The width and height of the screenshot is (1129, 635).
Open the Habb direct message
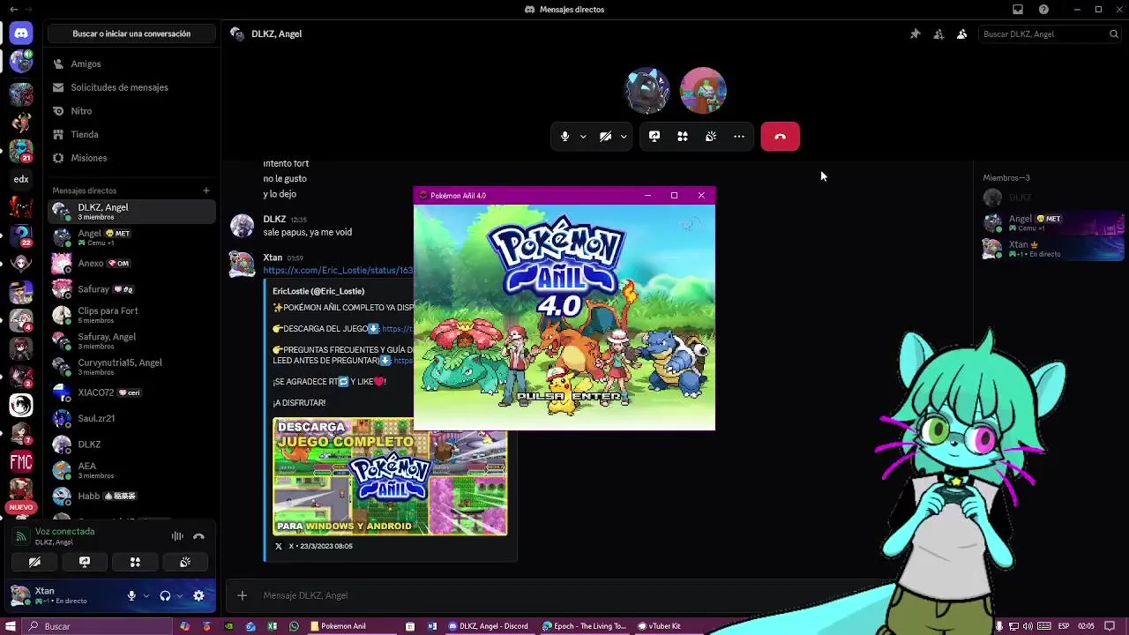click(131, 496)
